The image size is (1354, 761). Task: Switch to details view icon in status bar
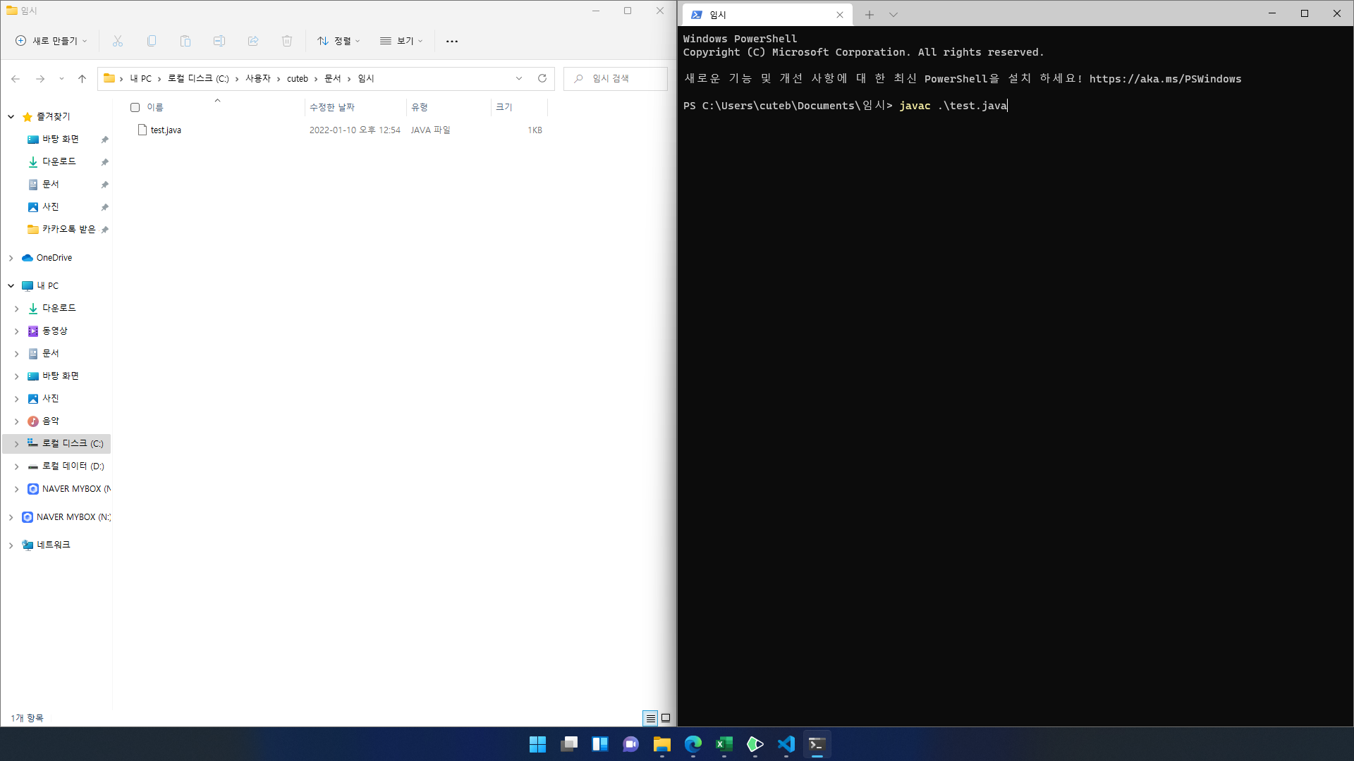click(x=650, y=718)
